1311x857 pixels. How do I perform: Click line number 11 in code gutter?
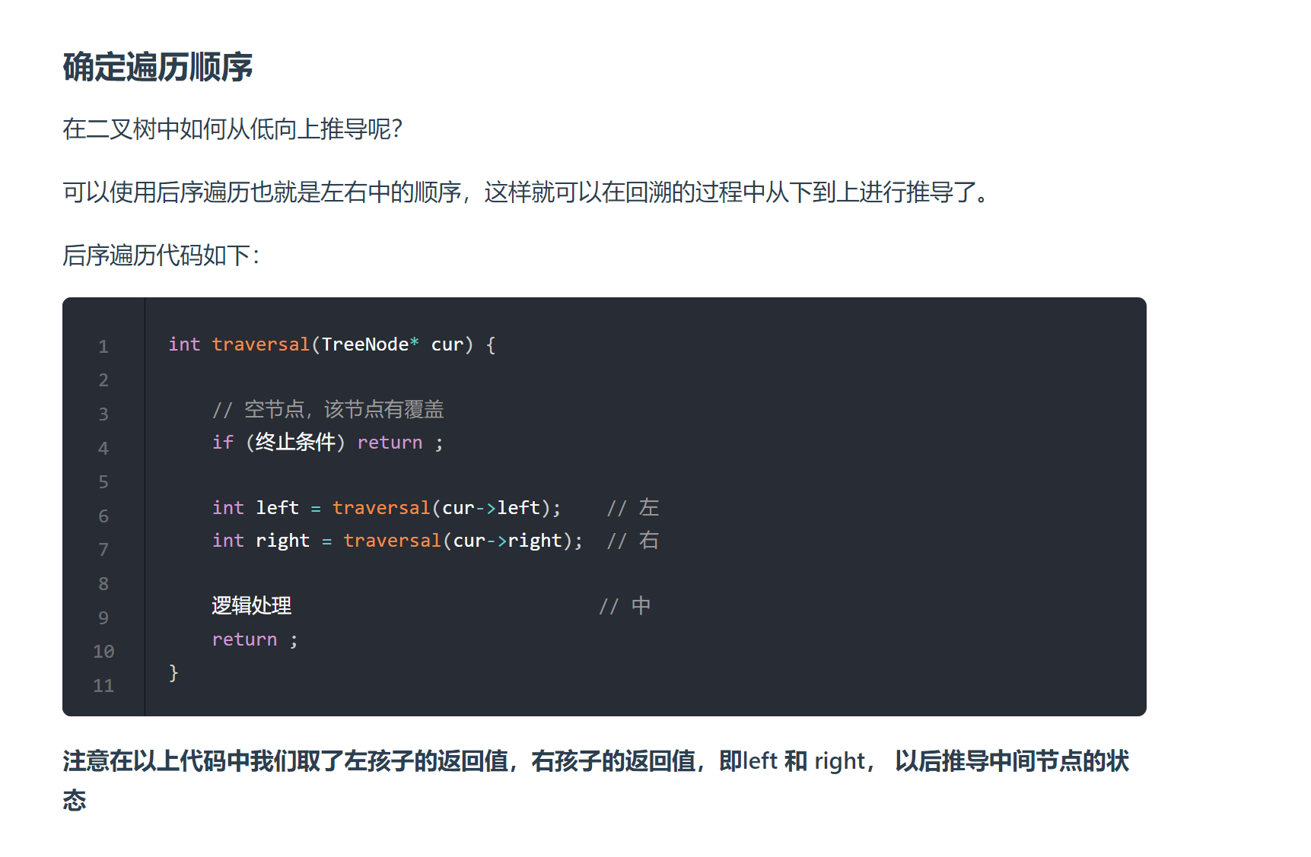pos(103,686)
